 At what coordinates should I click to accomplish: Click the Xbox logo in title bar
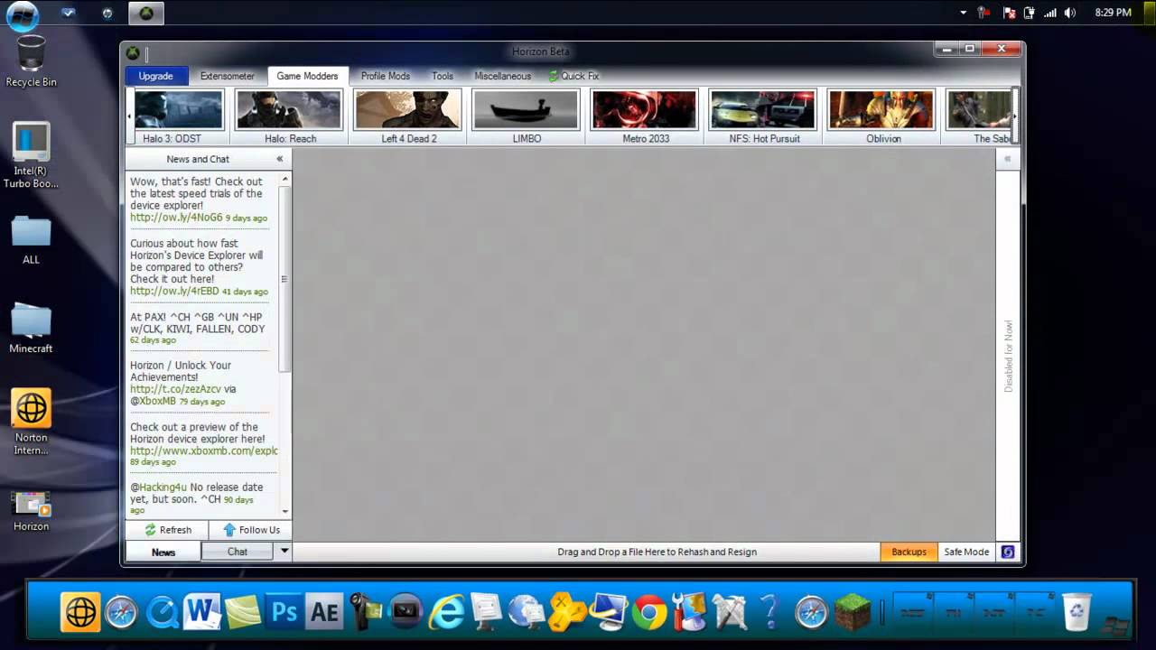click(133, 53)
